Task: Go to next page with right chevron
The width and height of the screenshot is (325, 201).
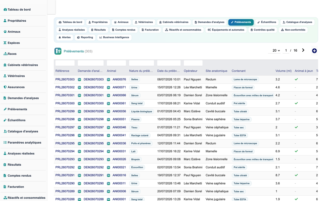Action: [x=303, y=50]
